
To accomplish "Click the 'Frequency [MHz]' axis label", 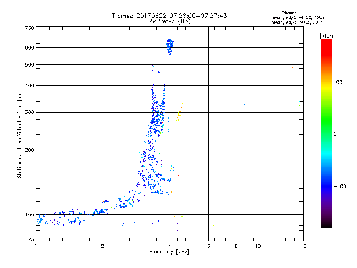I will pyautogui.click(x=169, y=252).
